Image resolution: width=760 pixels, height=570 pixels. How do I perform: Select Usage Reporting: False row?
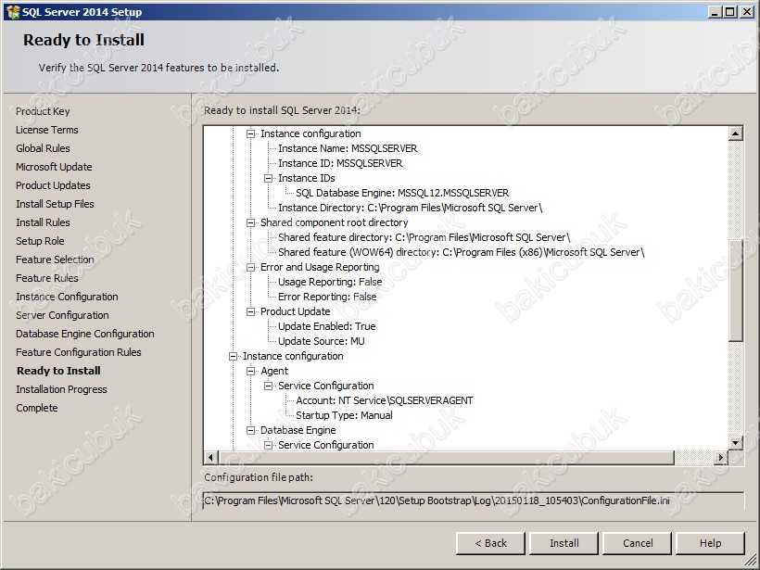click(330, 282)
